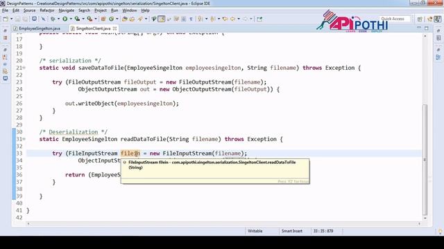Open the Edit menu
This screenshot has height=249, width=444.
(16, 10)
